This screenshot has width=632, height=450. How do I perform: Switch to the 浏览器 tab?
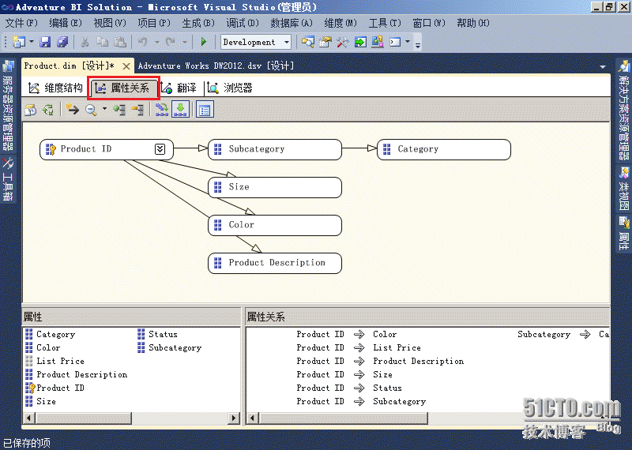tap(230, 88)
